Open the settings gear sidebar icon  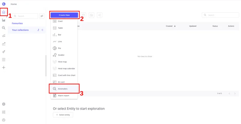click(4, 104)
